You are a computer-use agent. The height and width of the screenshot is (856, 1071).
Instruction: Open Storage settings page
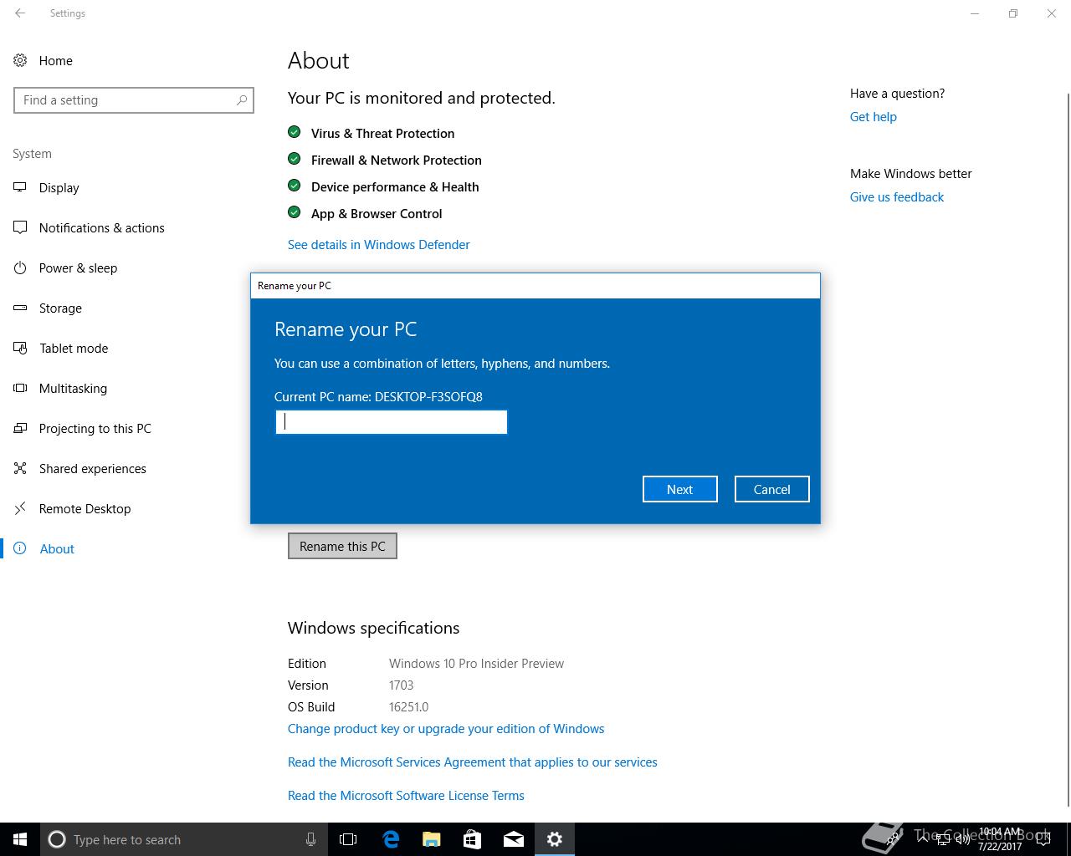[61, 308]
